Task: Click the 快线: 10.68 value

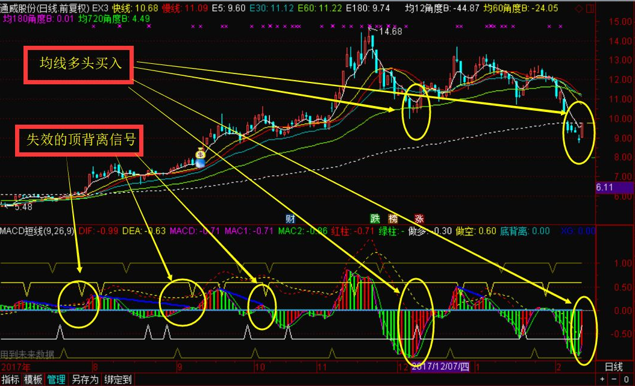Action: pyautogui.click(x=136, y=8)
